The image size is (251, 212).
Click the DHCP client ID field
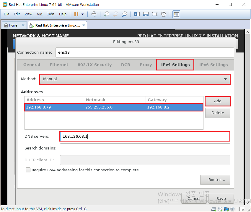point(145,160)
